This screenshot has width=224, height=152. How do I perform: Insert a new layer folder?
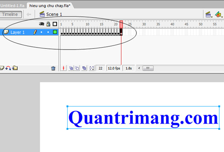(x=15, y=68)
